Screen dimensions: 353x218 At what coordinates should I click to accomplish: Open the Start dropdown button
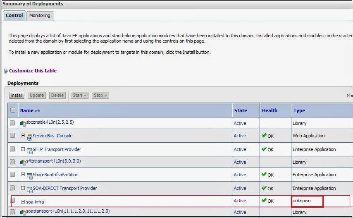click(79, 95)
